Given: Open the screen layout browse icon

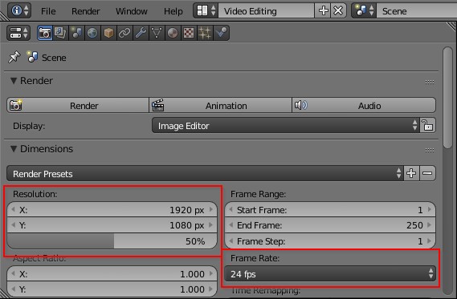Looking at the screenshot, I should [x=206, y=10].
